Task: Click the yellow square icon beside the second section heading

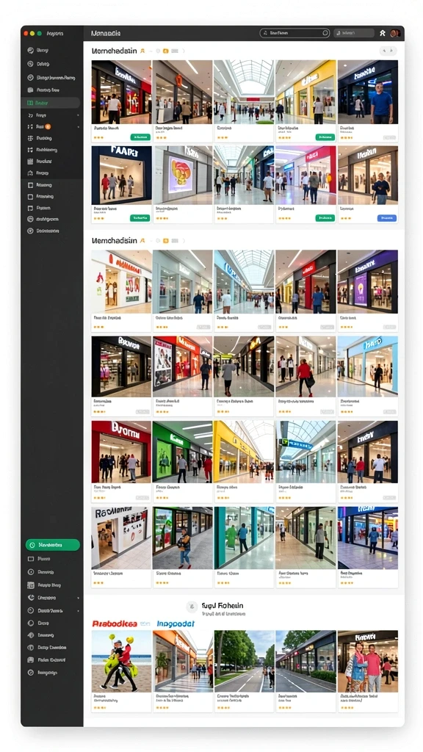Action: pos(165,241)
